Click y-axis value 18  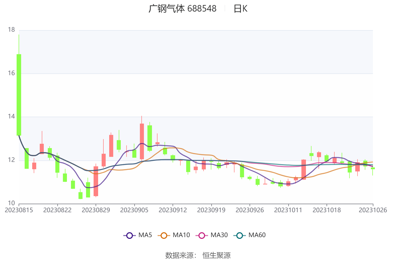[x=12, y=30]
